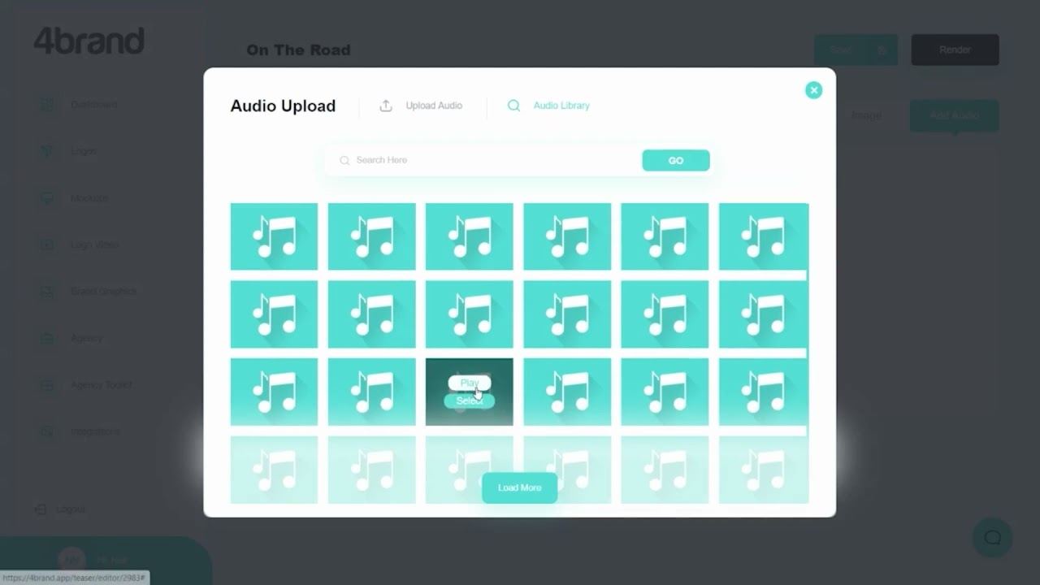Pick the second music tile in third row

(x=371, y=392)
